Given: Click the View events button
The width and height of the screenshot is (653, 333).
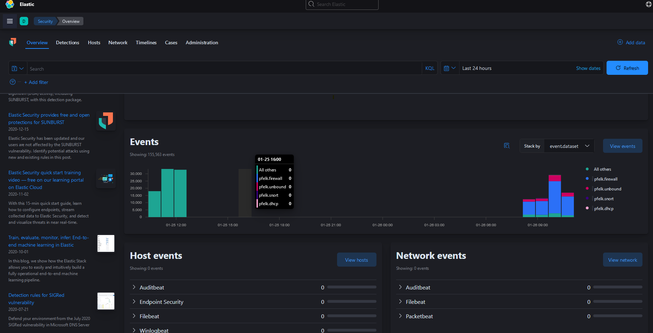Looking at the screenshot, I should (623, 146).
